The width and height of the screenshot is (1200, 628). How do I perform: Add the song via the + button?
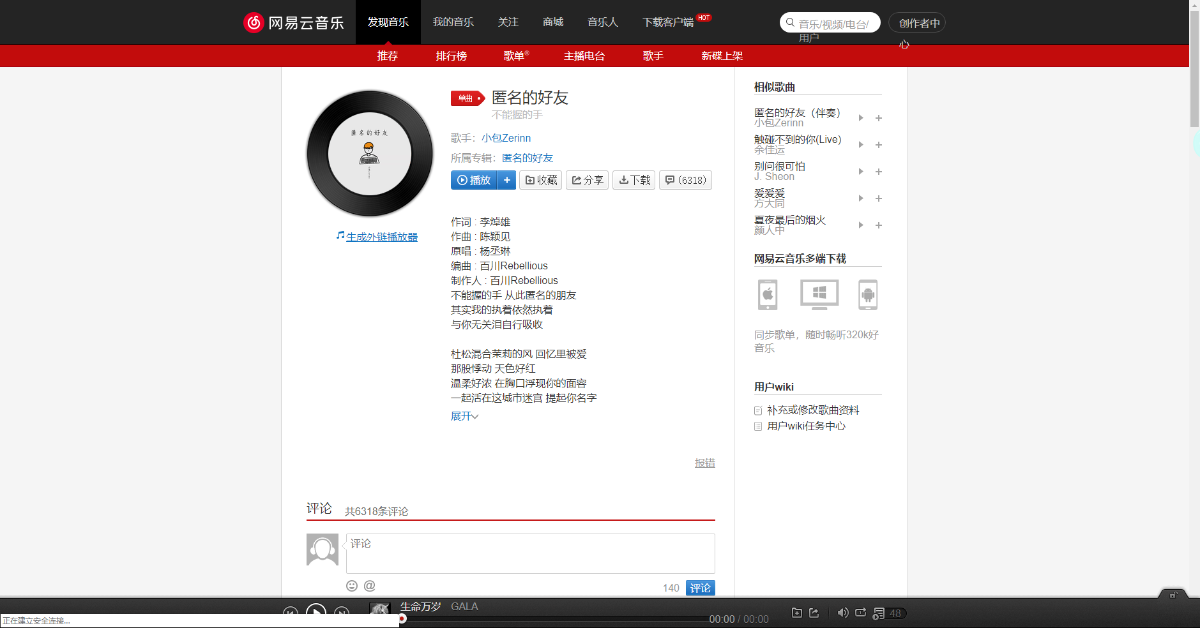(506, 180)
